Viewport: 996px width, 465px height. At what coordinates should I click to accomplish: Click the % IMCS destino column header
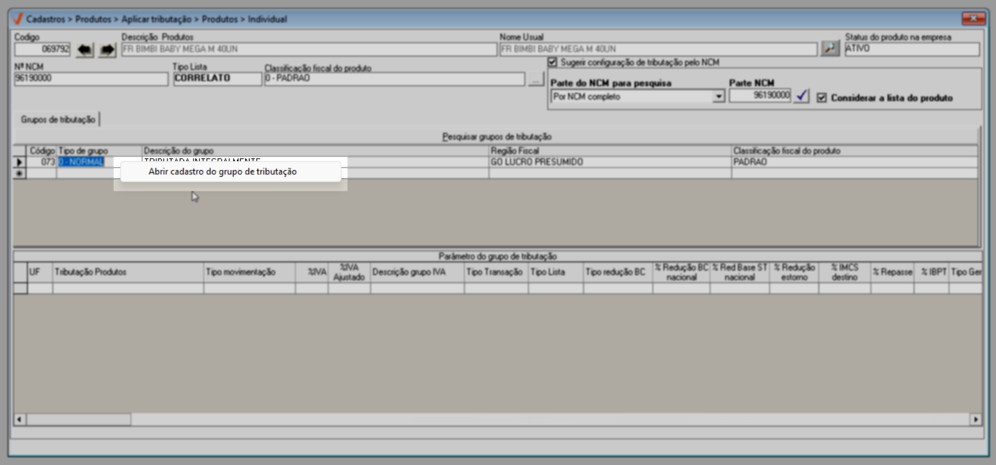[x=845, y=272]
